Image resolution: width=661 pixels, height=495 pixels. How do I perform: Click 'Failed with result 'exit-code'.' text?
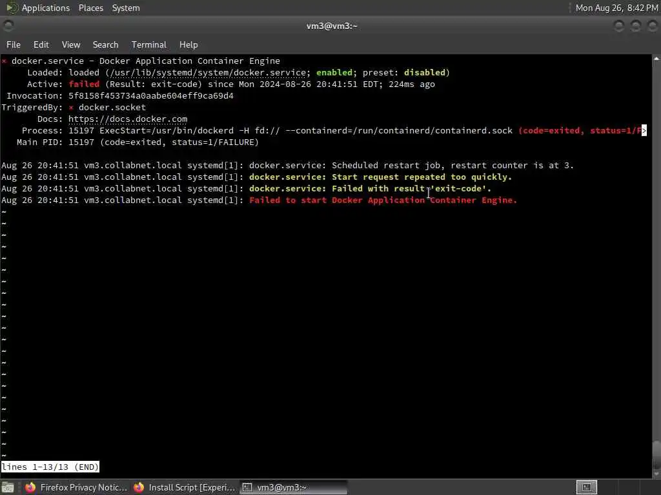411,189
